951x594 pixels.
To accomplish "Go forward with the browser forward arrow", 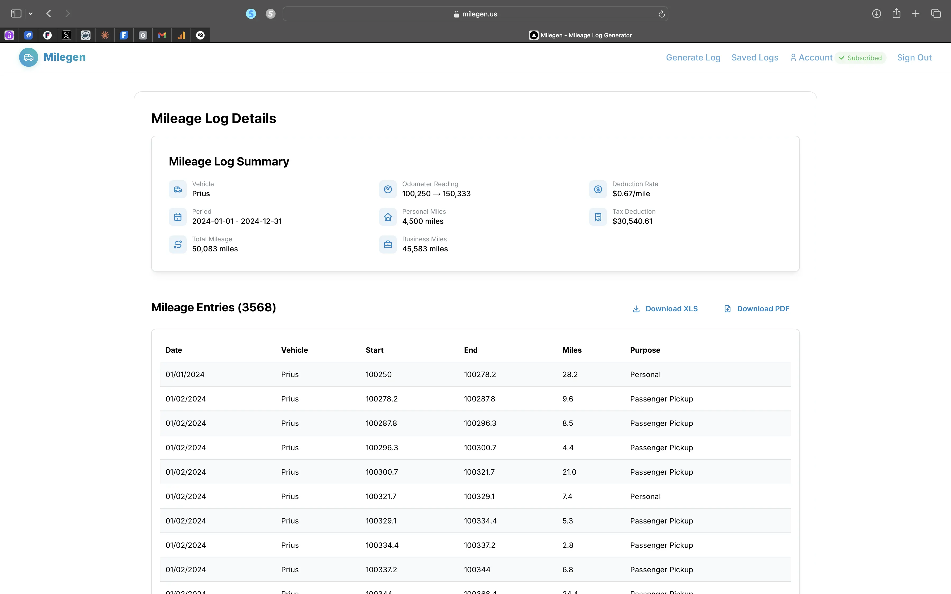I will tap(68, 14).
